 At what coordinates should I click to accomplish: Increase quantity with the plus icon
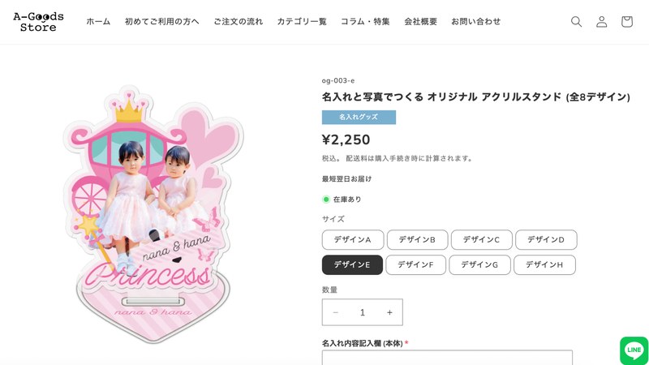click(x=389, y=312)
